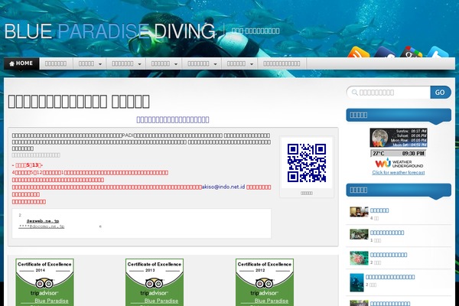The width and height of the screenshot is (459, 306).
Task: Open the multicolor Google icon
Action: [x=411, y=52]
